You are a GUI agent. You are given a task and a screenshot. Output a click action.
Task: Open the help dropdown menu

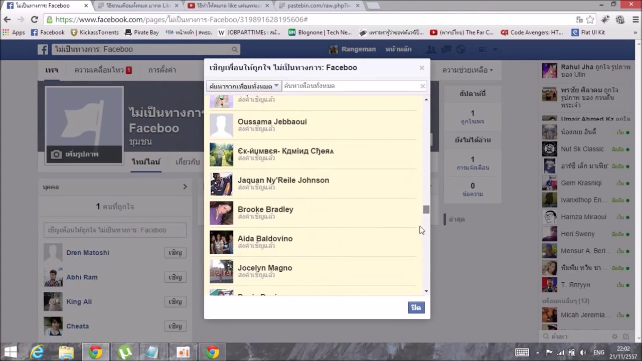[x=467, y=70]
